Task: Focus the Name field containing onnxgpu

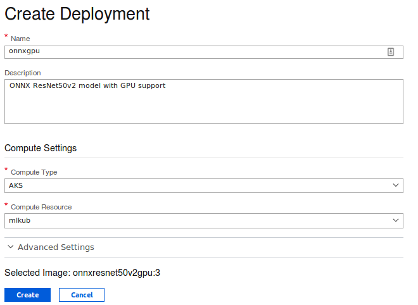Action: 190,53
